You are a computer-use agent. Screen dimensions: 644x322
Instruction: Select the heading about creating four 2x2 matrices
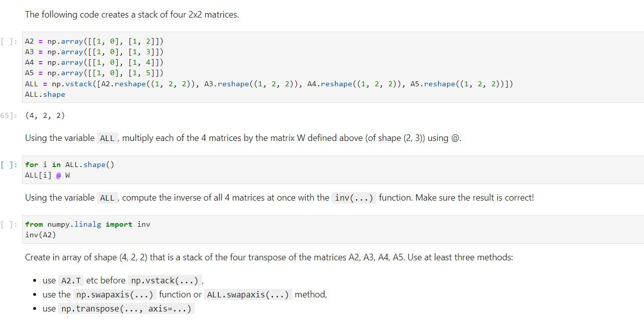coord(131,14)
